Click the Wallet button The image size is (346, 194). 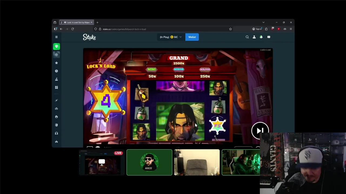click(192, 37)
